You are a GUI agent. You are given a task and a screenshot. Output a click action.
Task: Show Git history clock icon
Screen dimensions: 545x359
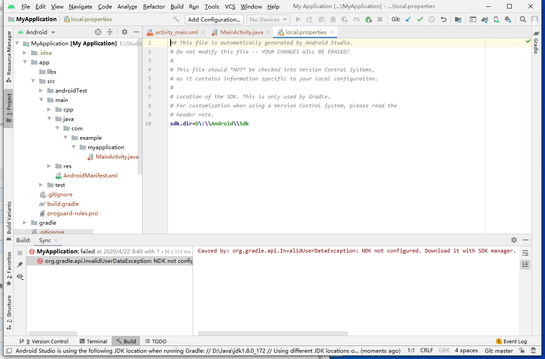click(432, 19)
